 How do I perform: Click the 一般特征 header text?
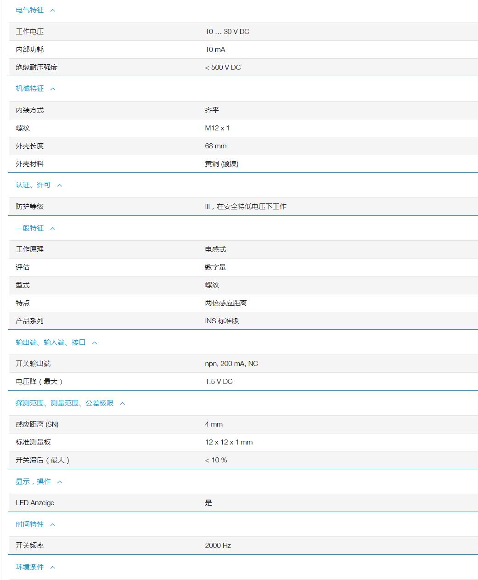[29, 228]
